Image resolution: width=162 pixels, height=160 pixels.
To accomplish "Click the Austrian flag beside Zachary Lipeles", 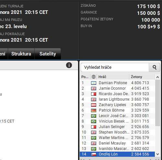I will [x=94, y=105].
